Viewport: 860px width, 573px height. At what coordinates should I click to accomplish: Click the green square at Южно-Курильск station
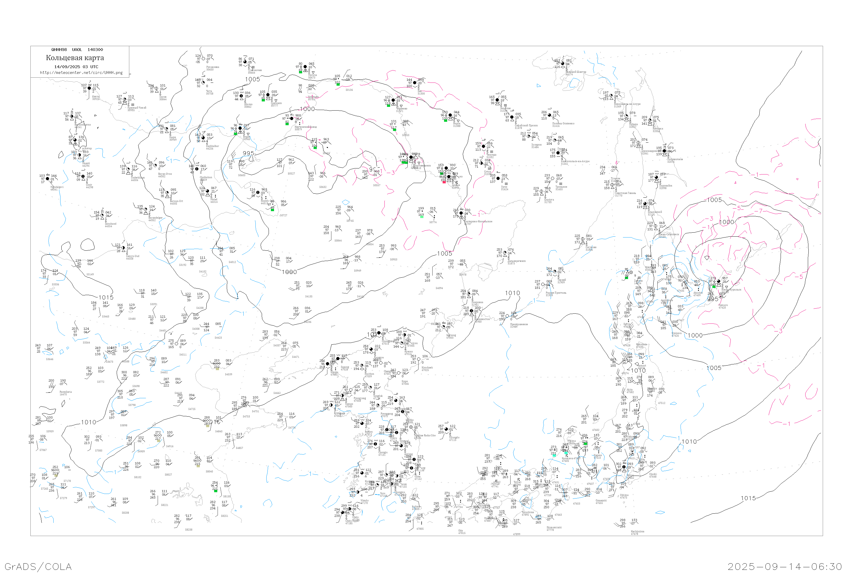click(x=714, y=287)
